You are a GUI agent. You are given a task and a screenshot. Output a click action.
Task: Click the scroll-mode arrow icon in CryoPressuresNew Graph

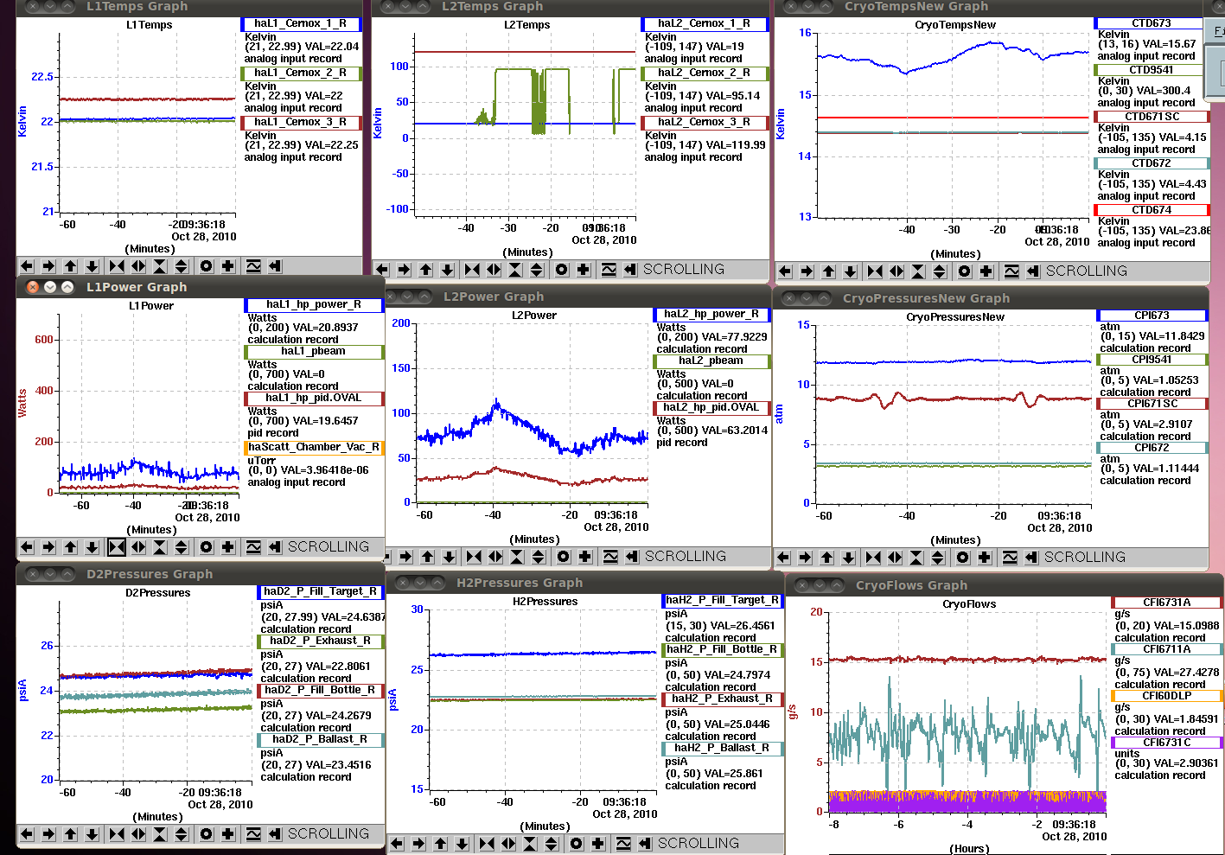coord(1031,558)
